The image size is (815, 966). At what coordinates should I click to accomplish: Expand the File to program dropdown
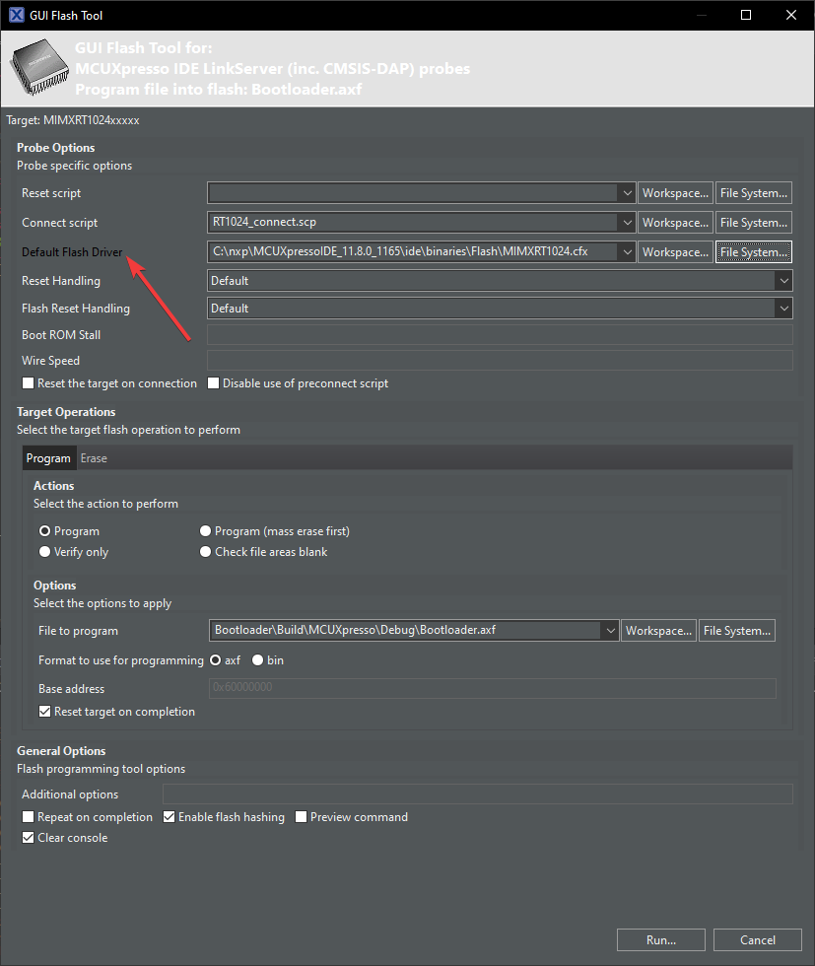(x=610, y=631)
